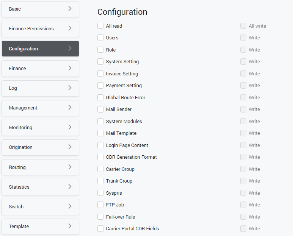
Task: Tick the All write checkbox
Action: click(x=243, y=26)
